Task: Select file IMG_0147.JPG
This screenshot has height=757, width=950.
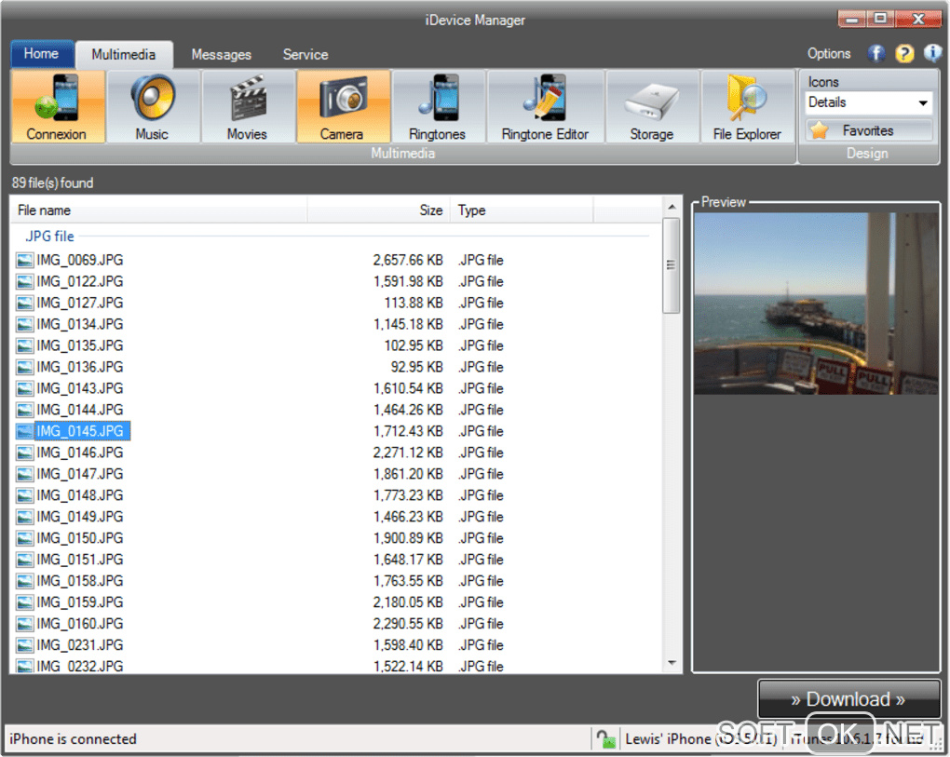Action: (79, 474)
